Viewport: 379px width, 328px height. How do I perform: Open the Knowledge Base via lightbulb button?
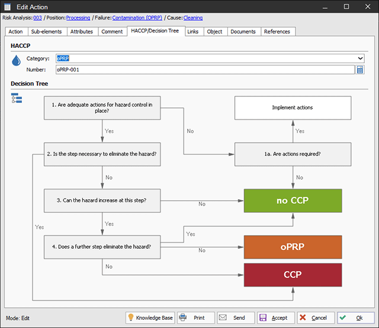coord(150,317)
